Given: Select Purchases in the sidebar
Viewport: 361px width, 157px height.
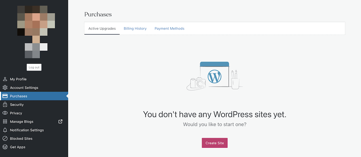Looking at the screenshot, I should (x=34, y=96).
